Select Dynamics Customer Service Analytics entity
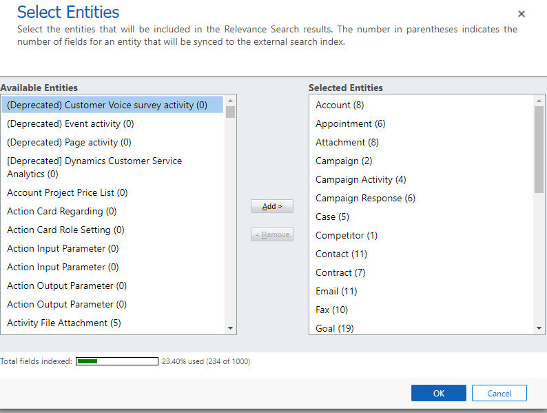Viewport: 547px width, 413px height. point(112,168)
